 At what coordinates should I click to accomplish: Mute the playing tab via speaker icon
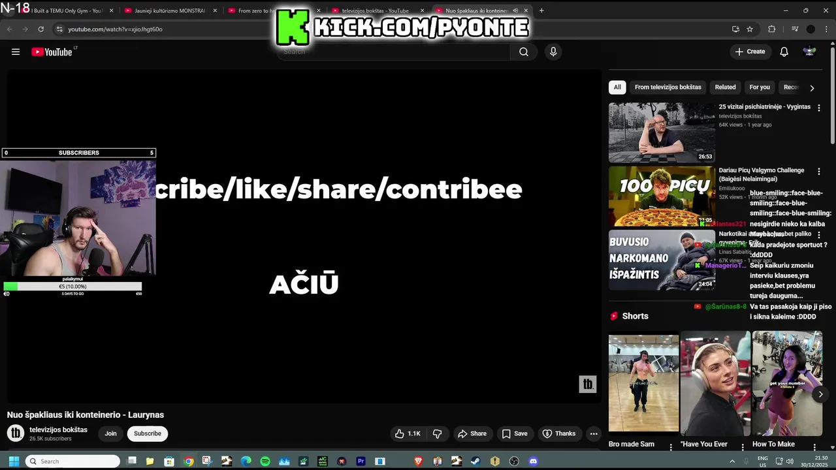[x=515, y=10]
